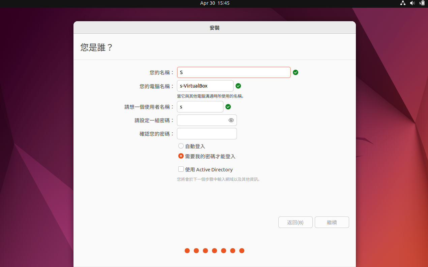Focus the 請設定一組密碼 password field
428x267 pixels.
tap(207, 120)
